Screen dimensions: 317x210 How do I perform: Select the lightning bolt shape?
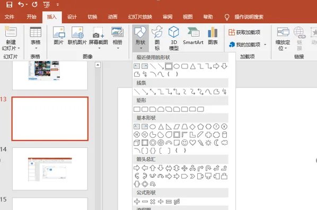pyautogui.click(x=200, y=143)
